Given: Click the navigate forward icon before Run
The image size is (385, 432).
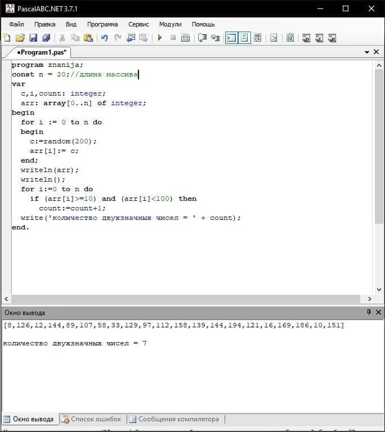Looking at the screenshot, I should pos(144,38).
